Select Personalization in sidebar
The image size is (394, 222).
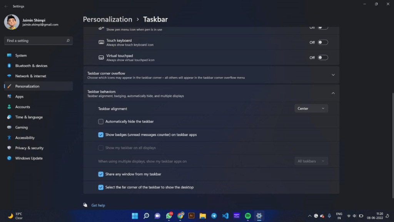pyautogui.click(x=38, y=86)
